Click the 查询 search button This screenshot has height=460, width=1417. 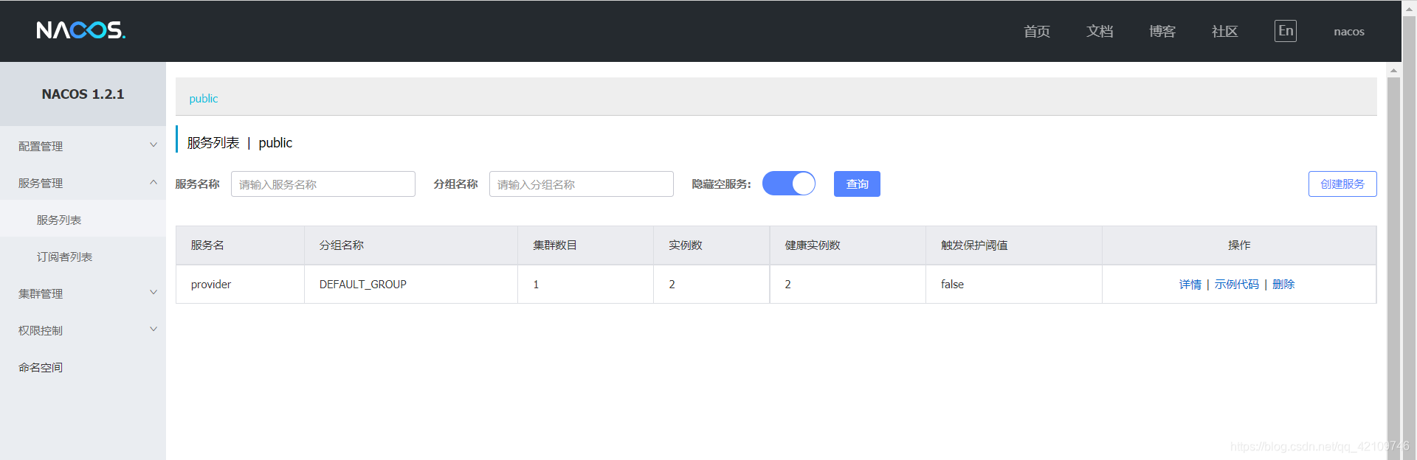[857, 184]
